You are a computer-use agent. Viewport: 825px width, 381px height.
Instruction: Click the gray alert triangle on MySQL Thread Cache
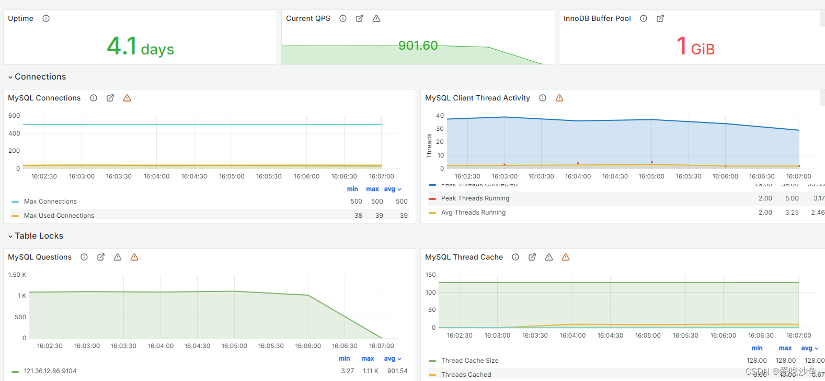pyautogui.click(x=549, y=257)
